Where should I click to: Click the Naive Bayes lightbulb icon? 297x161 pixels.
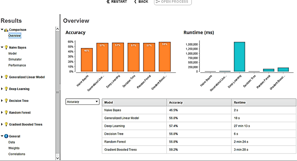pos(6,47)
